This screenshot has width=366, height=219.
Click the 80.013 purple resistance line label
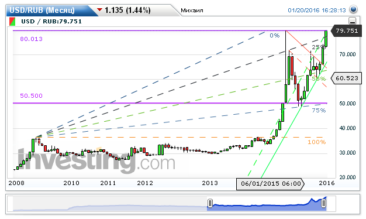pos(31,39)
